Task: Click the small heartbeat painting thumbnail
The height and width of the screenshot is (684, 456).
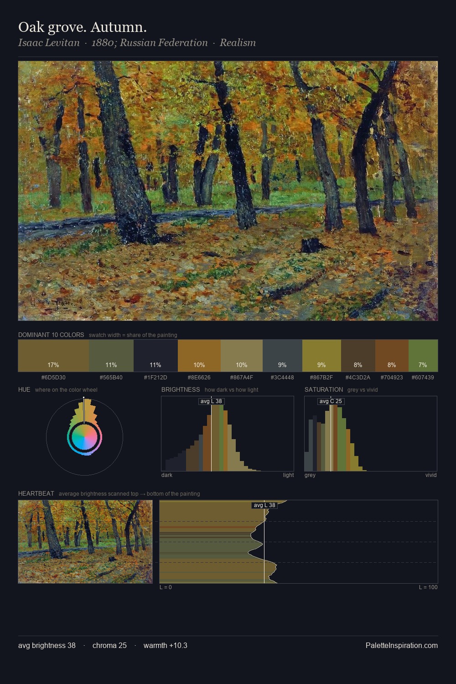Action: coord(85,542)
